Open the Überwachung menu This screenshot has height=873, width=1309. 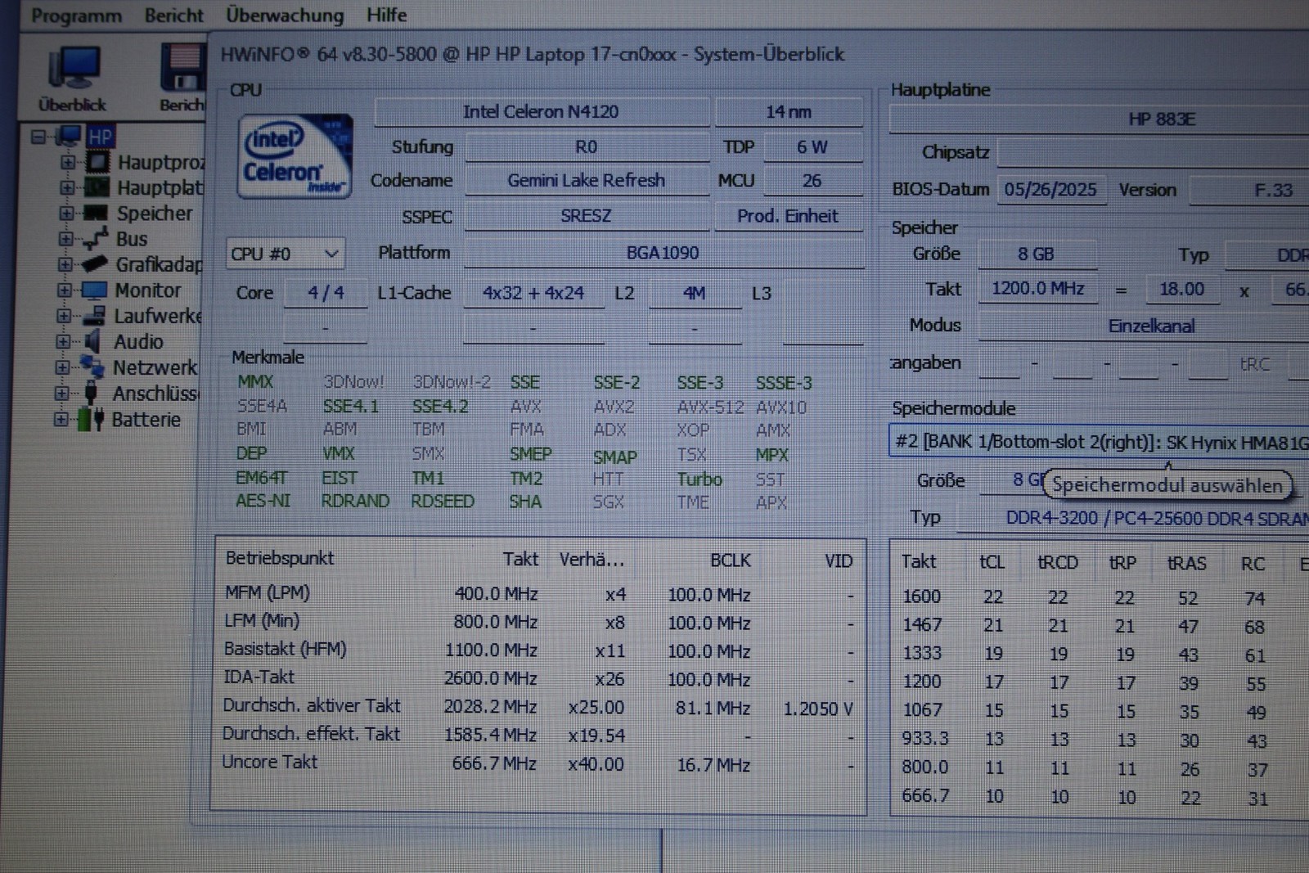[285, 16]
